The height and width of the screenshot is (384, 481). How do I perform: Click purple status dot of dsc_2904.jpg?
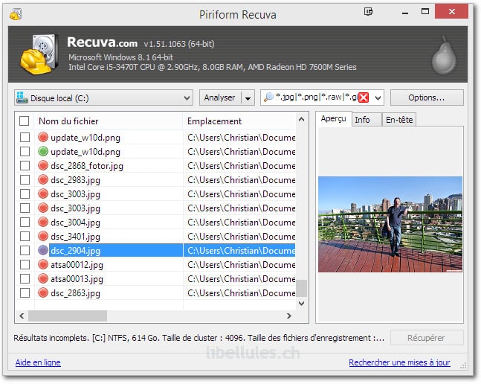(43, 251)
